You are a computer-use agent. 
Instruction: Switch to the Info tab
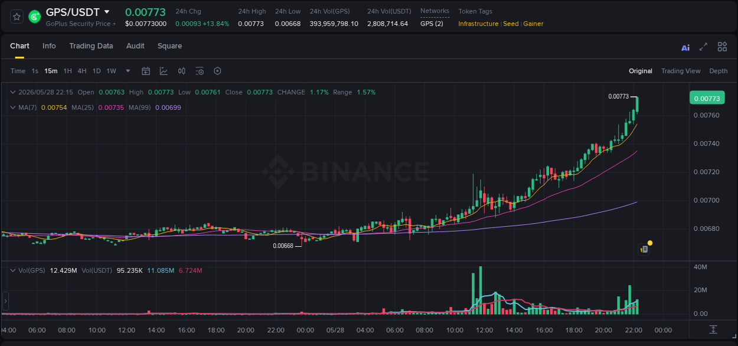49,46
